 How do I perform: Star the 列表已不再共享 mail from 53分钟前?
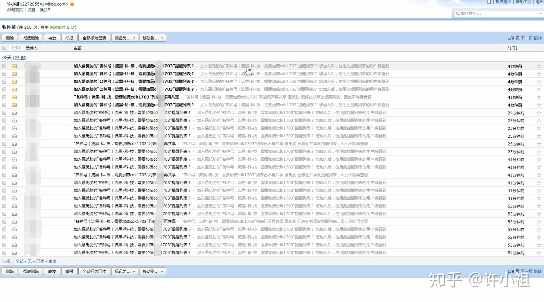539,222
